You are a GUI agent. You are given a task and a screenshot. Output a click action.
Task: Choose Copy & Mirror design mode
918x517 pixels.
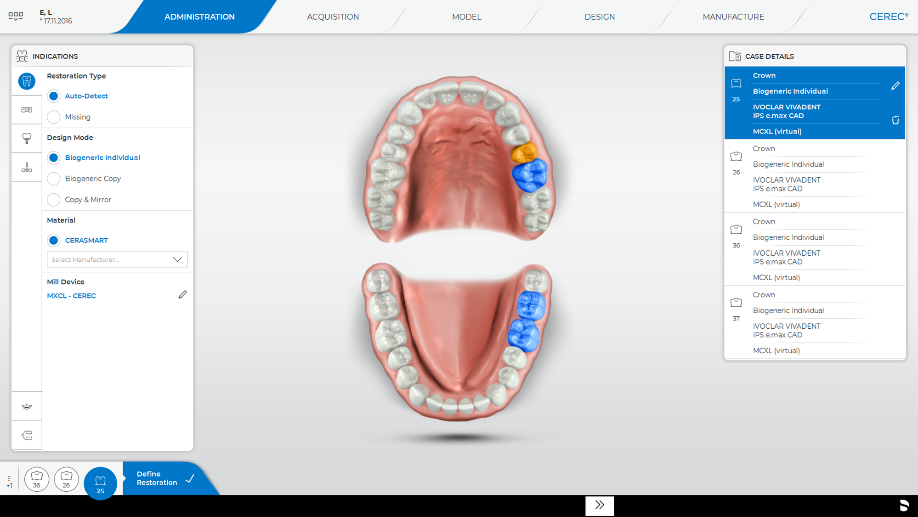(x=54, y=200)
